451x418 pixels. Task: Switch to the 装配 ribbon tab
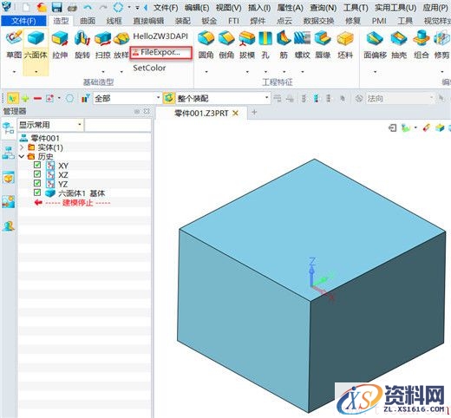[x=183, y=21]
